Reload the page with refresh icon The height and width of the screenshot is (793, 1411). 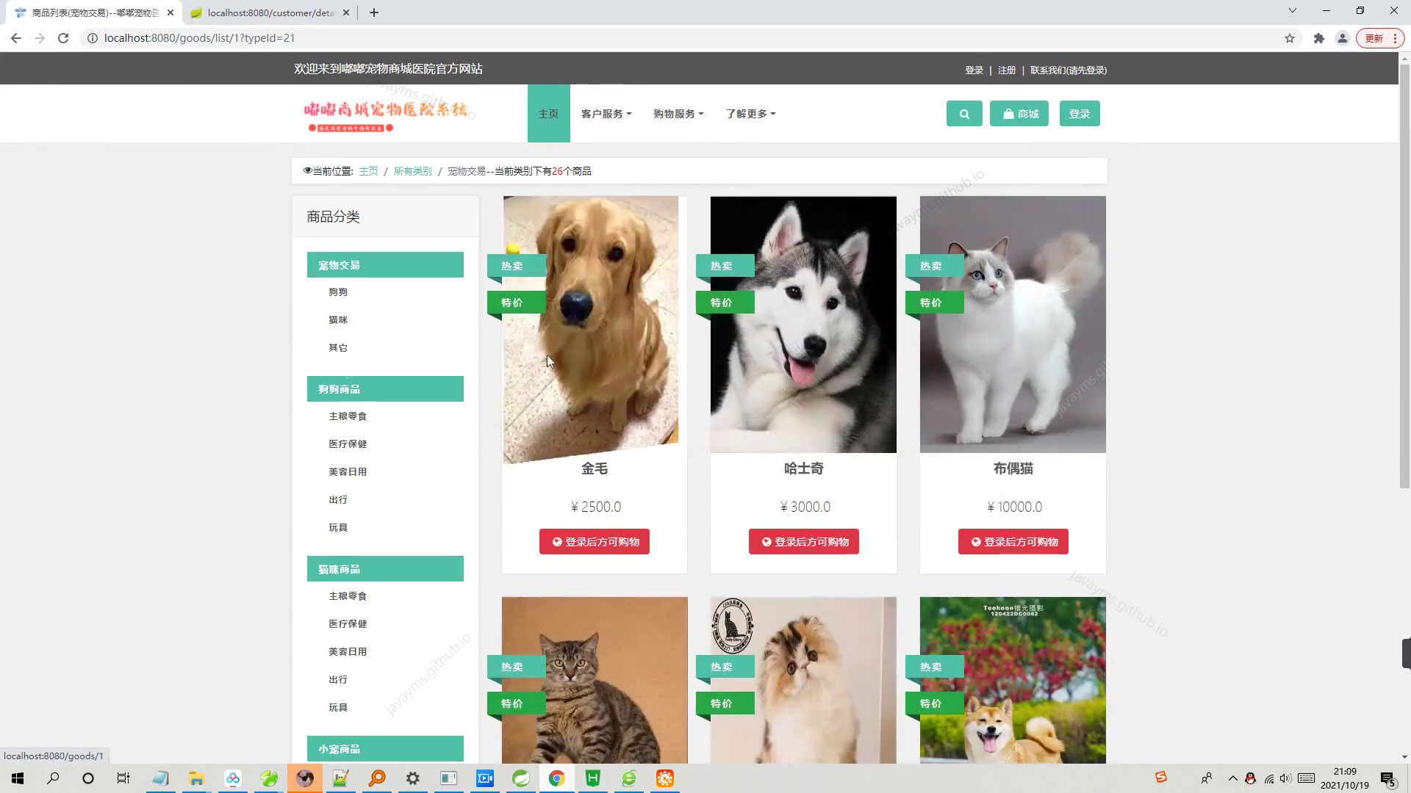[x=63, y=38]
